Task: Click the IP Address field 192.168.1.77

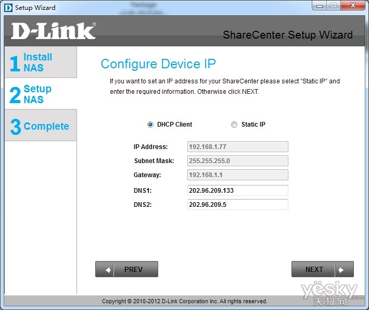Action: [x=238, y=147]
